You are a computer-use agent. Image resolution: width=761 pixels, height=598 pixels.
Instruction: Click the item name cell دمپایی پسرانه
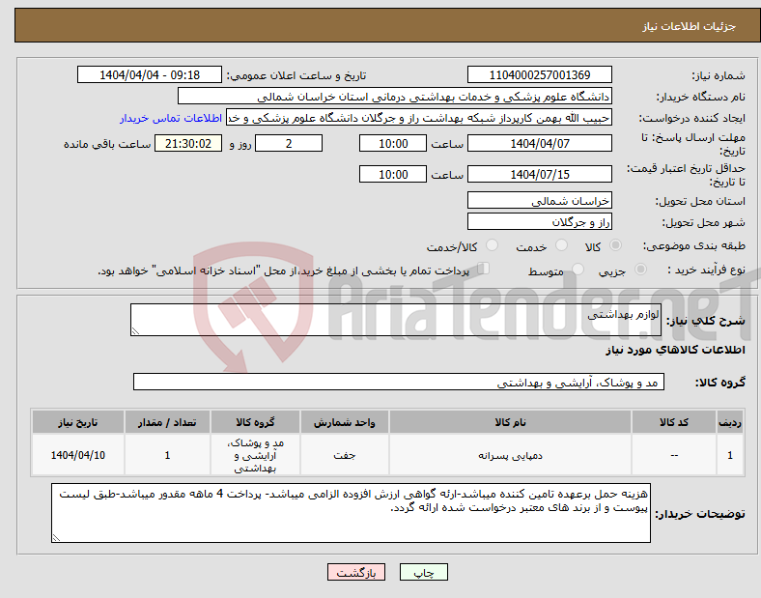point(510,455)
